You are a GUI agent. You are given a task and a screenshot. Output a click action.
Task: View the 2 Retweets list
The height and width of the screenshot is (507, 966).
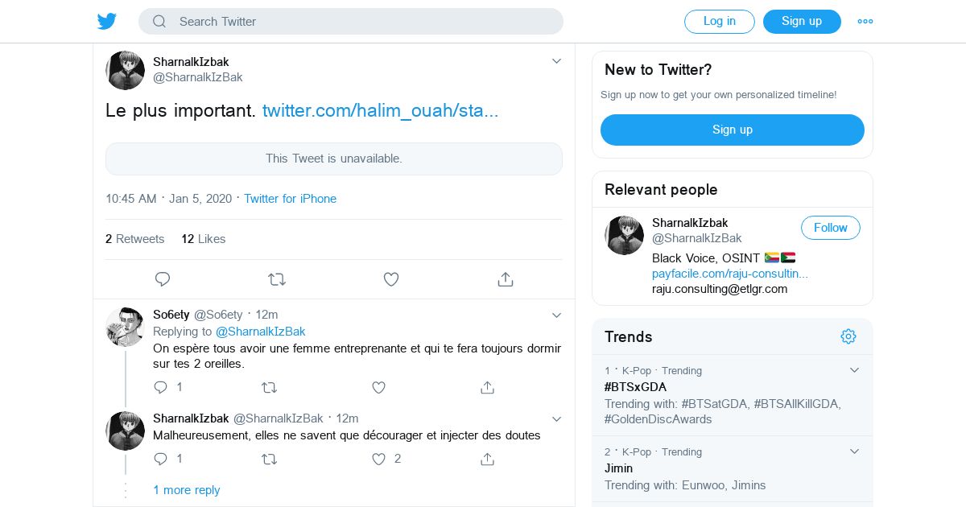pyautogui.click(x=134, y=239)
